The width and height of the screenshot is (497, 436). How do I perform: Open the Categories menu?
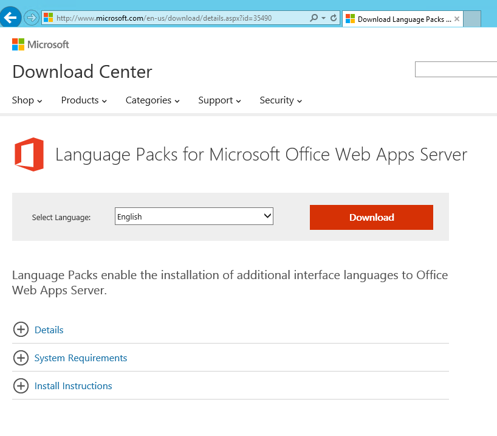(153, 100)
